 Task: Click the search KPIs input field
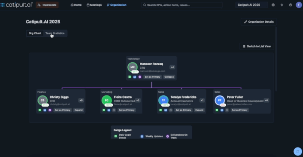[x=186, y=5]
